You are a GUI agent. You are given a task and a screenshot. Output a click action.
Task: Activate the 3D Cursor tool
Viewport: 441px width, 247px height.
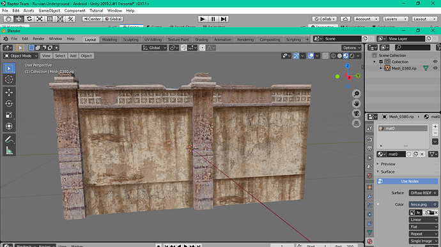point(9,80)
